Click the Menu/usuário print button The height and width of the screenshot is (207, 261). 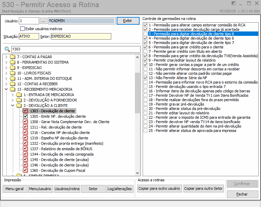(x=40, y=189)
